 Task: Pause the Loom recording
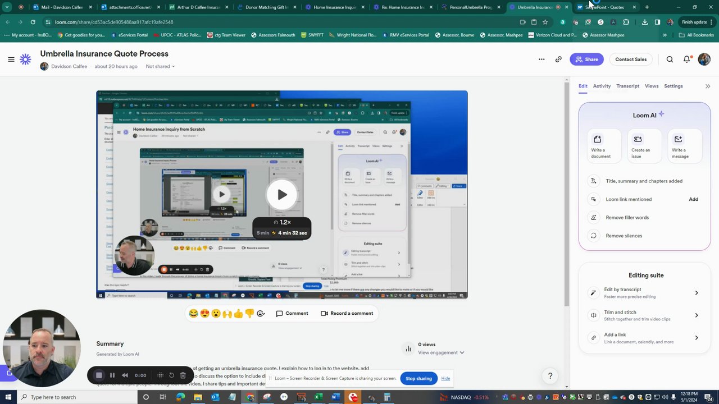click(x=112, y=375)
